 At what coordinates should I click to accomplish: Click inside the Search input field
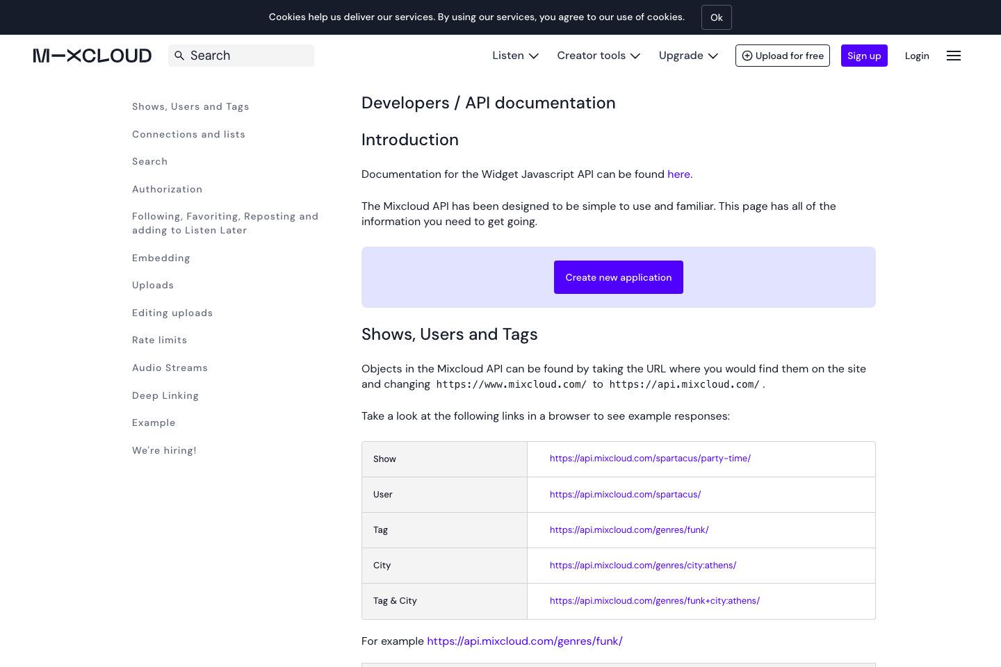(243, 55)
